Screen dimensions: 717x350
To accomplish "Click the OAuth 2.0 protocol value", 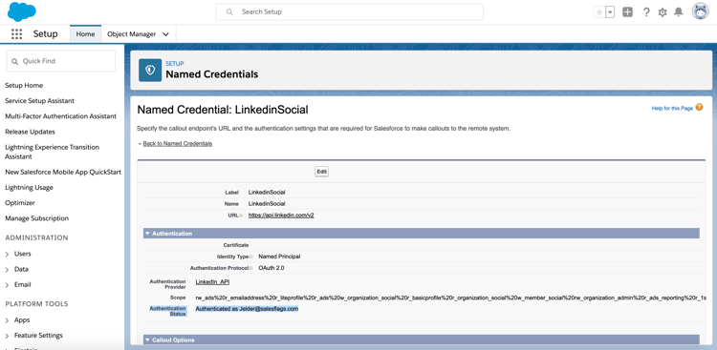I will point(272,268).
